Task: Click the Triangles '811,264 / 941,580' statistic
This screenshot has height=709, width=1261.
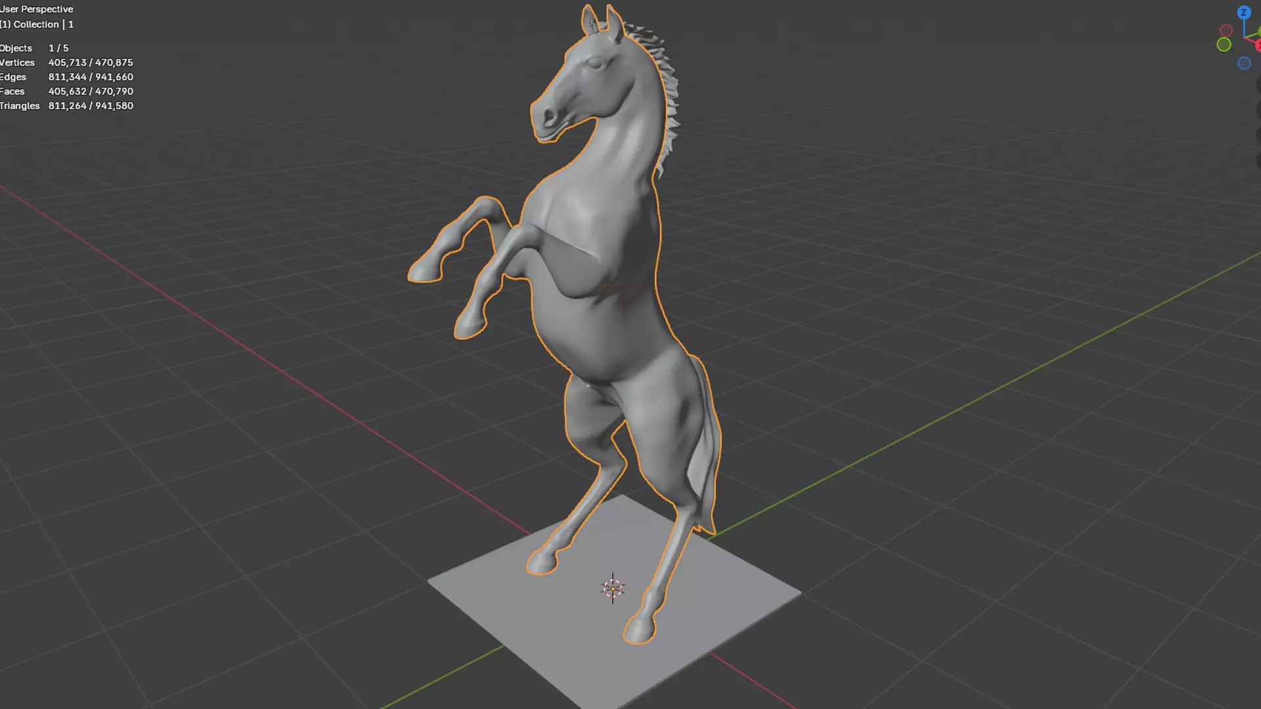Action: pos(91,106)
